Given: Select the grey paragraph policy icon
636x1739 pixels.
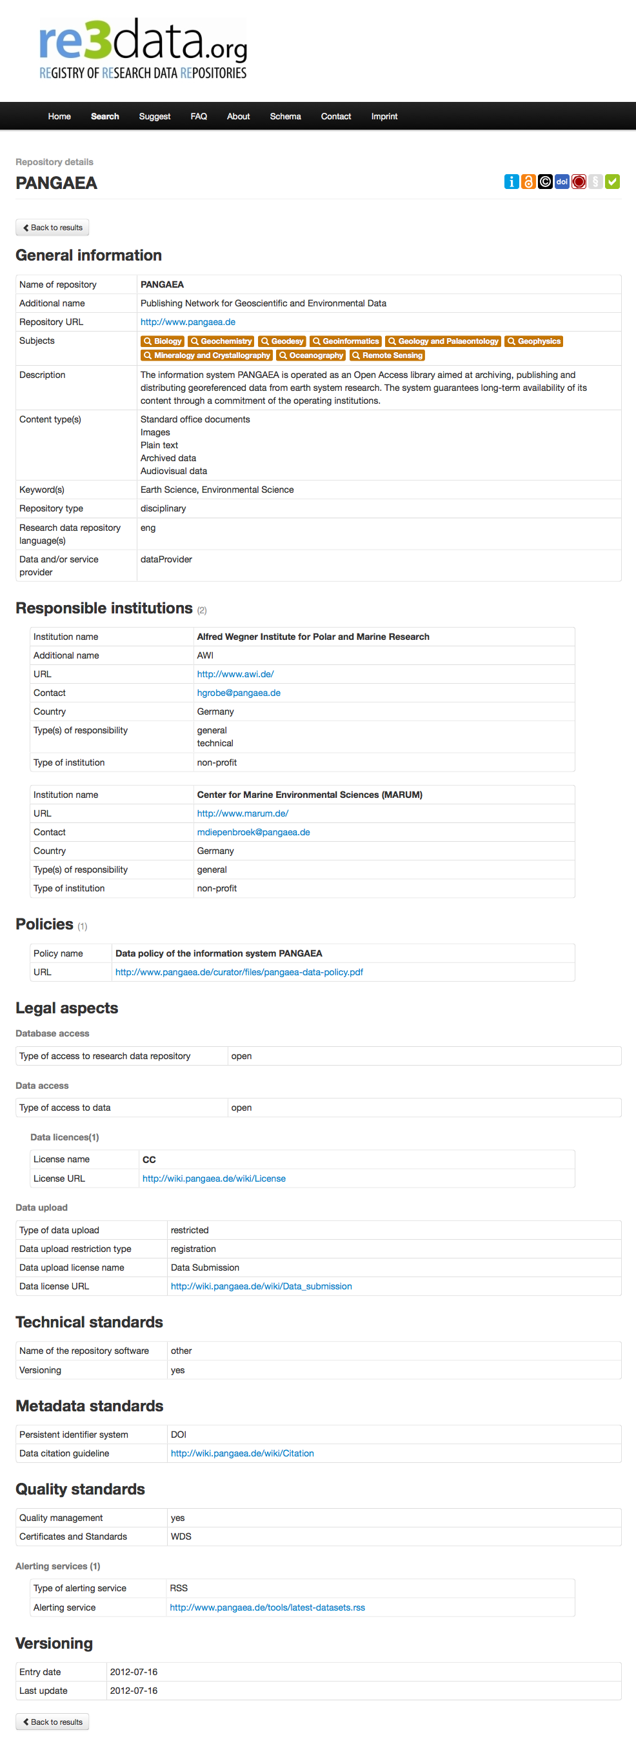Looking at the screenshot, I should click(x=595, y=182).
